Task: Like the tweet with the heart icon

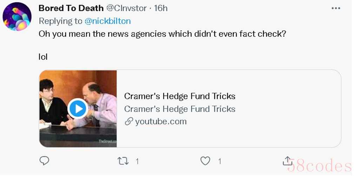Action: 205,161
